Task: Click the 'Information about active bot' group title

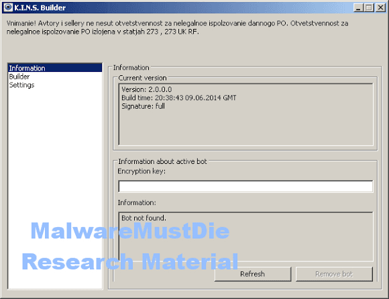Action: (162, 161)
